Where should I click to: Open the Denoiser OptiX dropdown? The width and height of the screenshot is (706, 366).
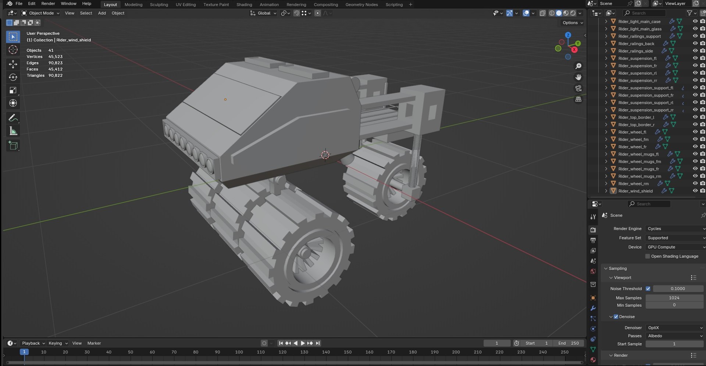click(x=675, y=328)
